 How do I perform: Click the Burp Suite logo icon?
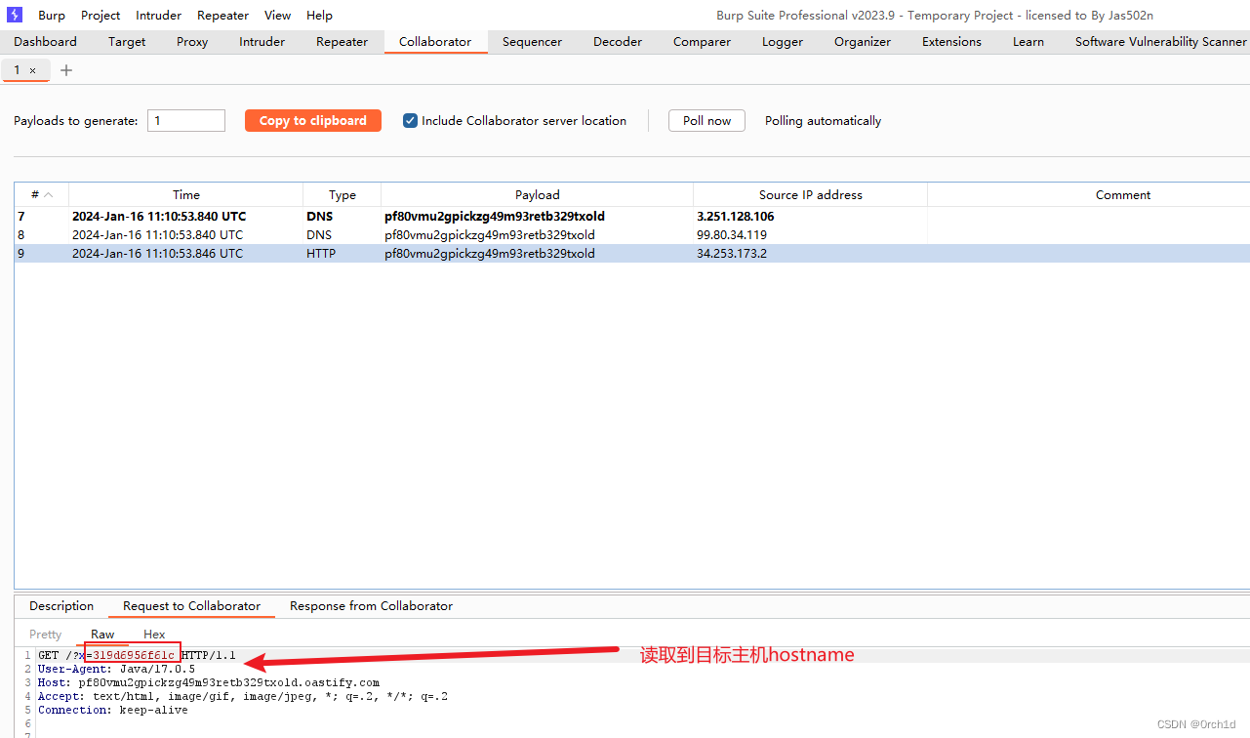click(15, 15)
